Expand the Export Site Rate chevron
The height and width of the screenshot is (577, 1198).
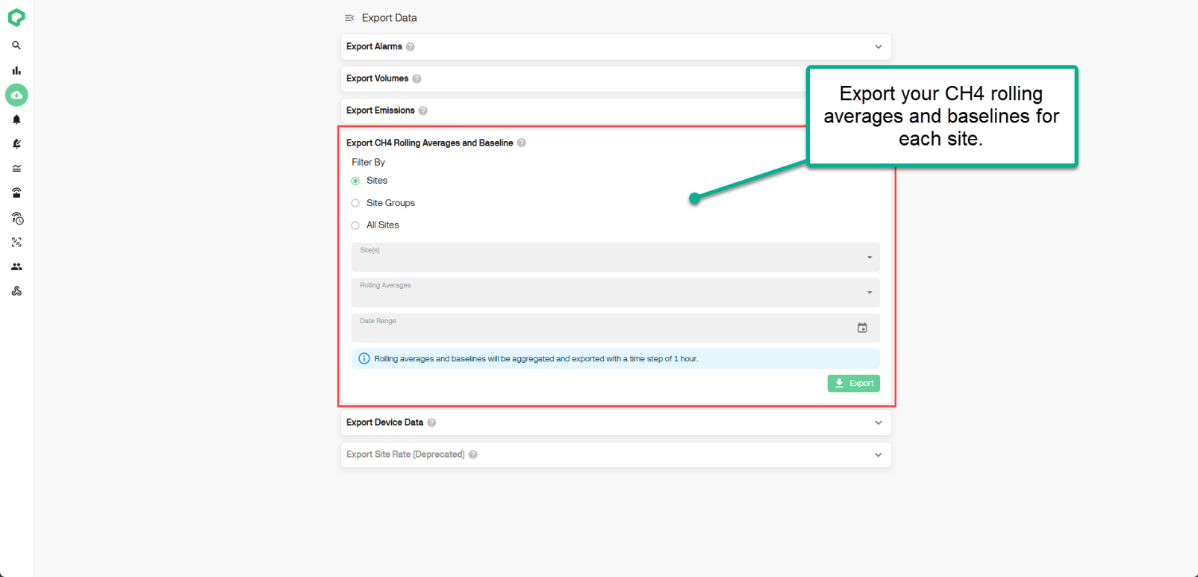(x=879, y=455)
